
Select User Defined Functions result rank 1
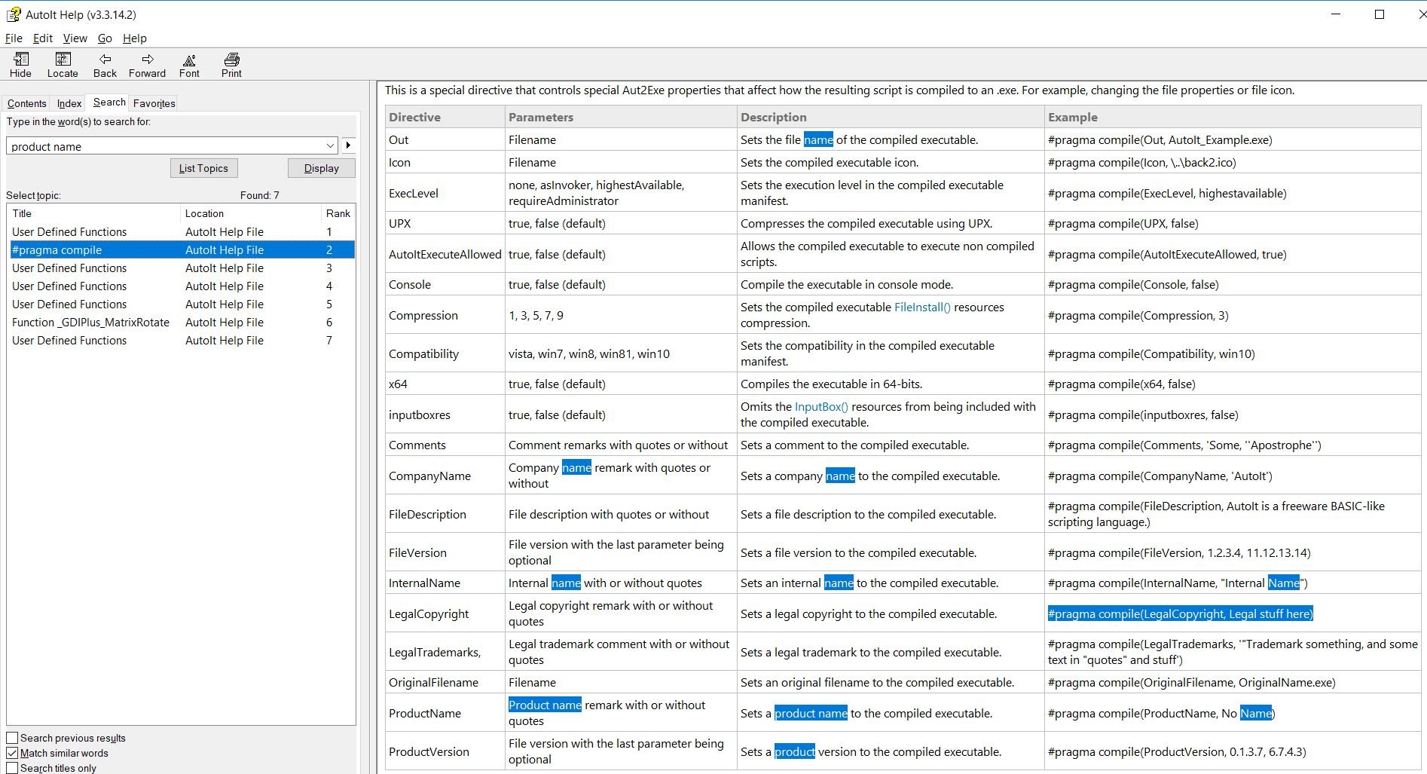coord(181,232)
